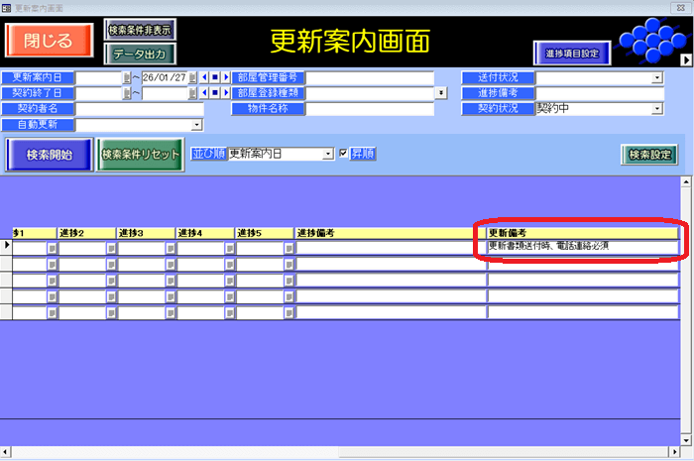
Task: Open 進捗項目設定 settings
Action: (571, 53)
